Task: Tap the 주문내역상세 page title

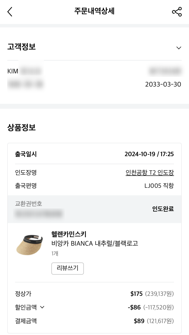Action: 94,11
